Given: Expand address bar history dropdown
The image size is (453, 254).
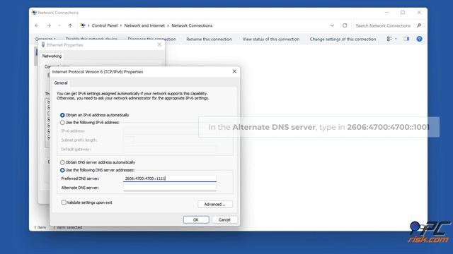Looking at the screenshot, I should (332, 25).
